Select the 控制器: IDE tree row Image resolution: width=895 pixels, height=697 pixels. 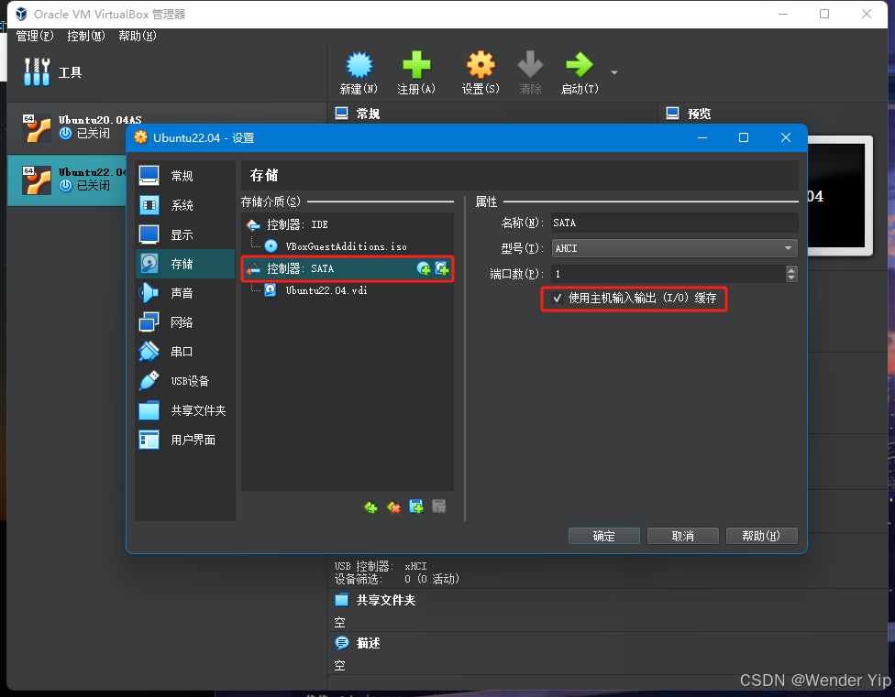coord(347,224)
